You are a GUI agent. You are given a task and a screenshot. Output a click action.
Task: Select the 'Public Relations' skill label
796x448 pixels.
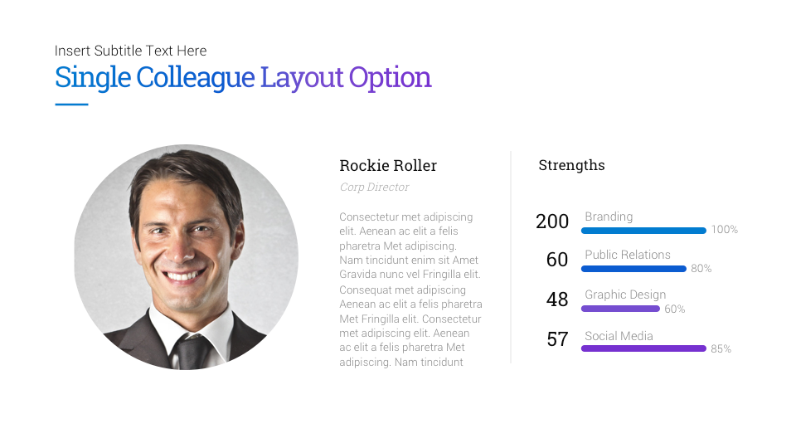[x=627, y=255]
